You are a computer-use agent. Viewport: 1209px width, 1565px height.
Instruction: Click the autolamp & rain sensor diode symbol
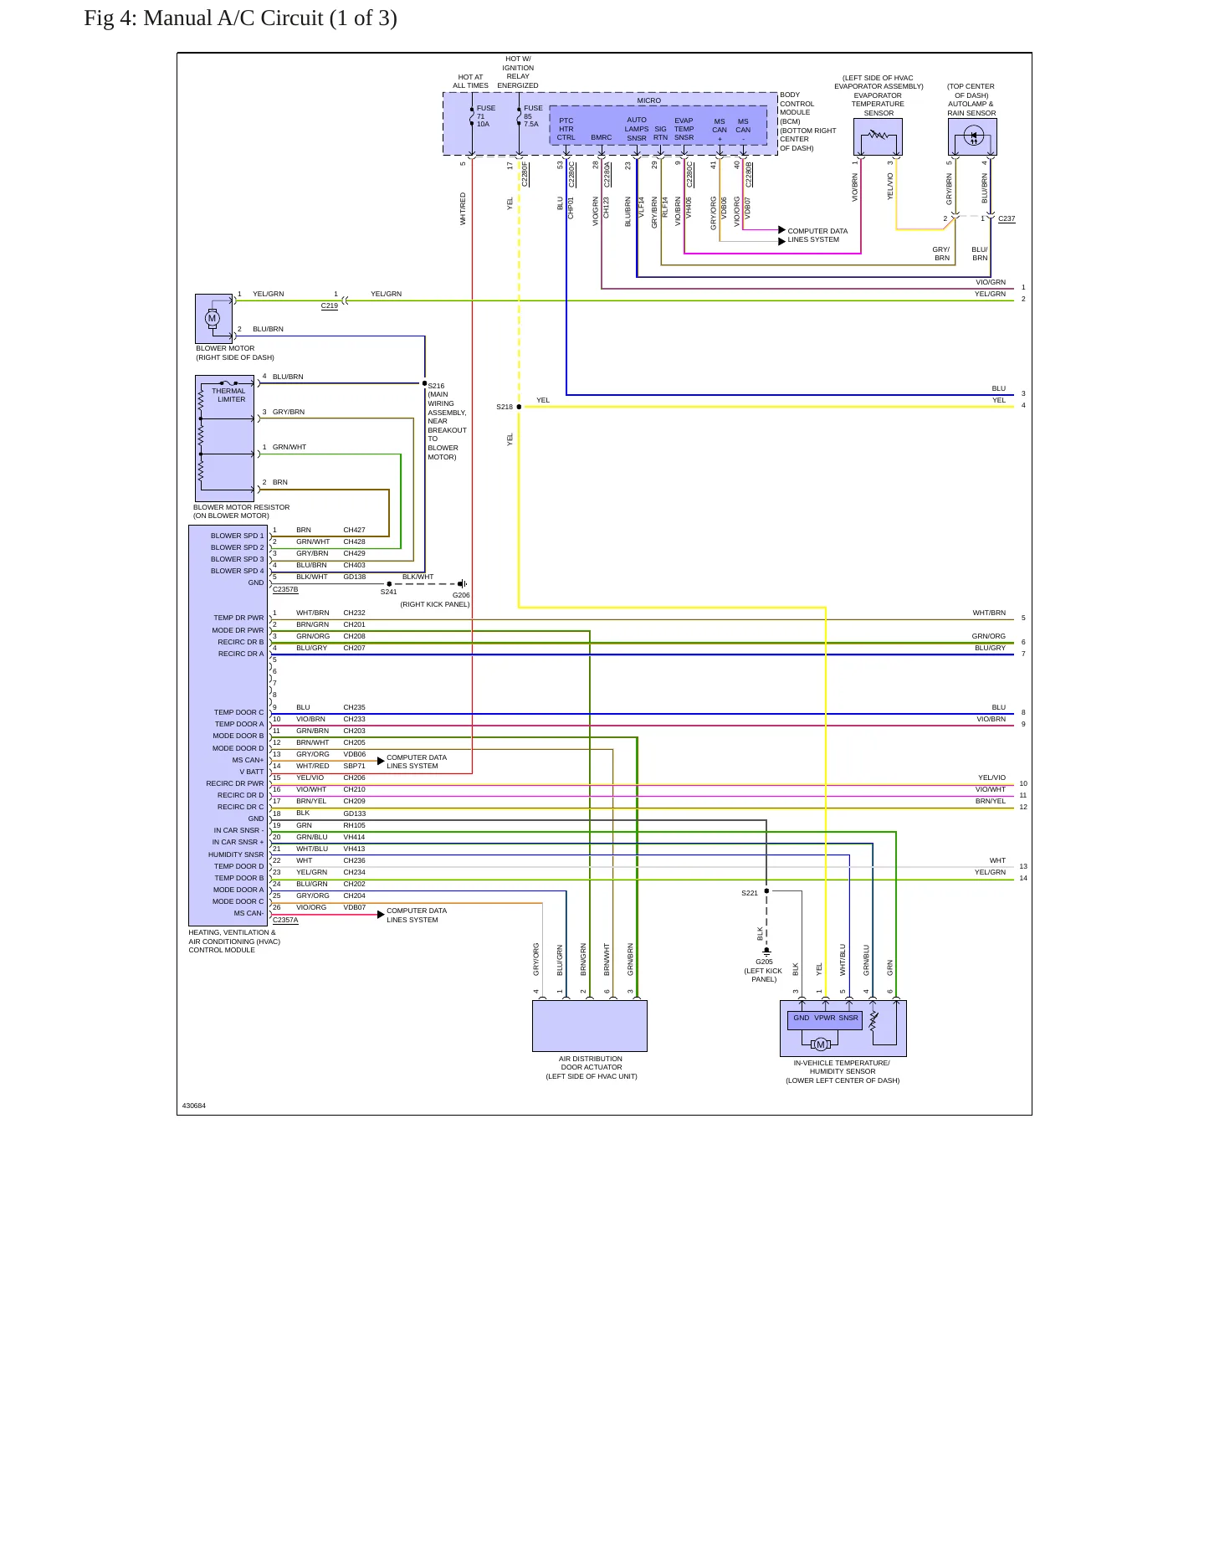973,136
